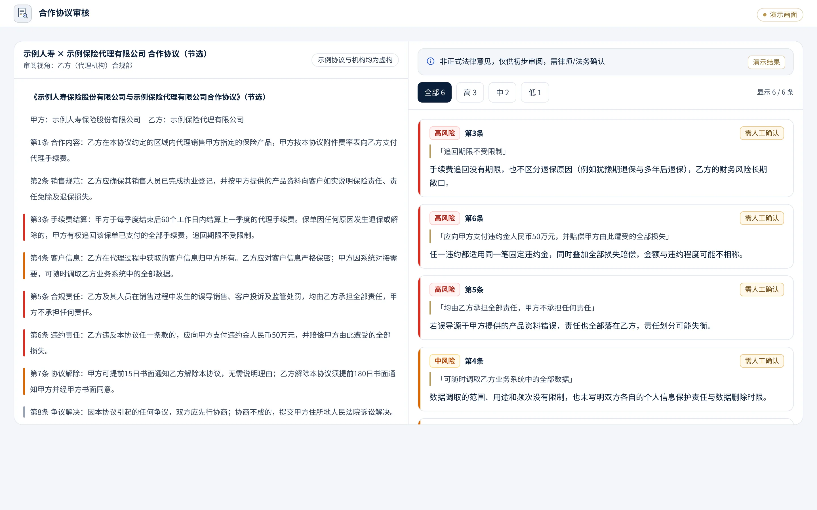The image size is (817, 510).
Task: Select 第1条 合作内容 clause in contract
Action: 213,150
